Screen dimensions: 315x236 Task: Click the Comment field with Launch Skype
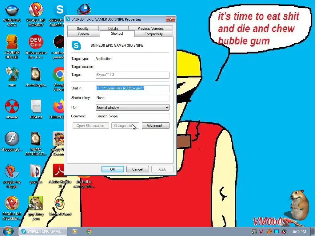point(132,116)
